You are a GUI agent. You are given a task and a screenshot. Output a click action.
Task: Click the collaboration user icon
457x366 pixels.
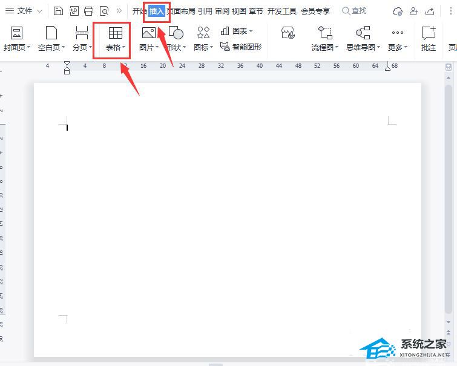414,11
